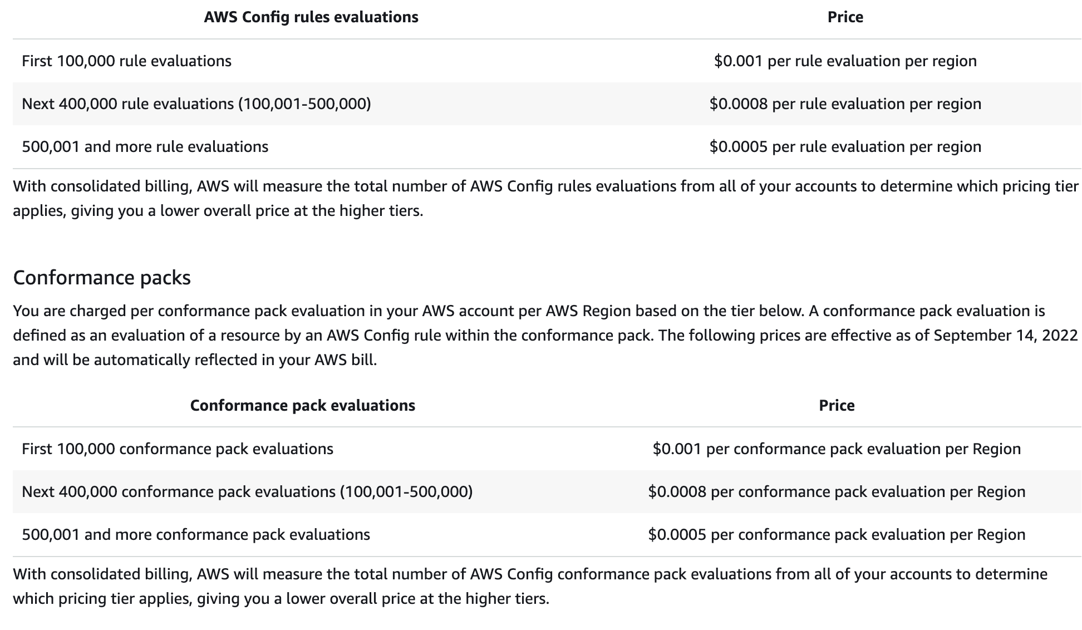
Task: Click the 'AWS Config rules evaluations' column header
Action: pos(311,17)
